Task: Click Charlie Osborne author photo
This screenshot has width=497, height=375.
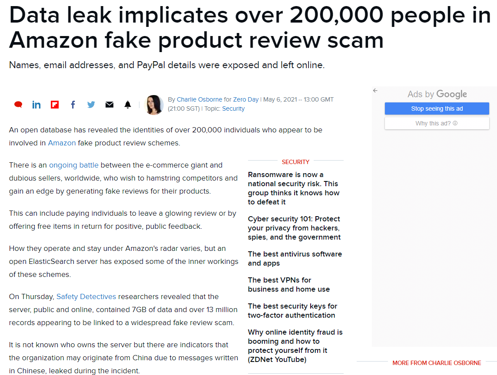Action: [154, 105]
